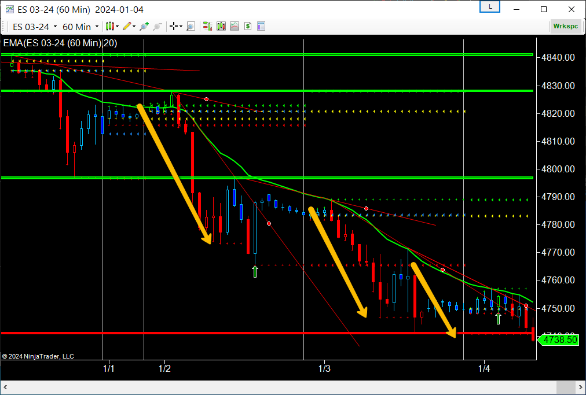Image resolution: width=586 pixels, height=395 pixels.
Task: Click the horizontal scrollbar right arrow
Action: (580, 387)
